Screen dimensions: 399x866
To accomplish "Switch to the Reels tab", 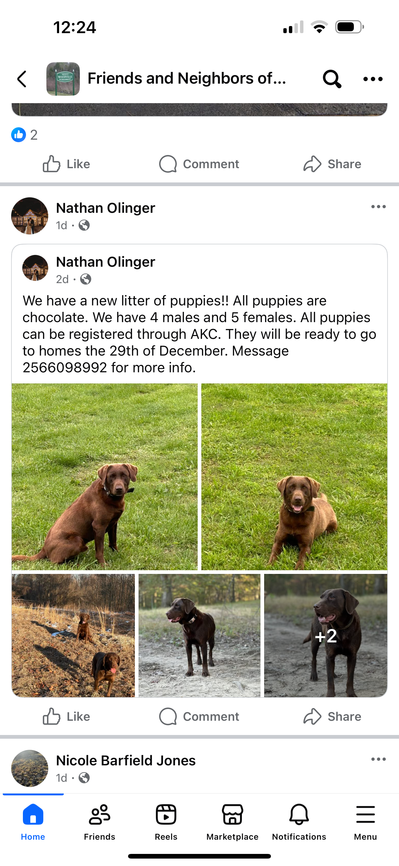I will pos(166,822).
